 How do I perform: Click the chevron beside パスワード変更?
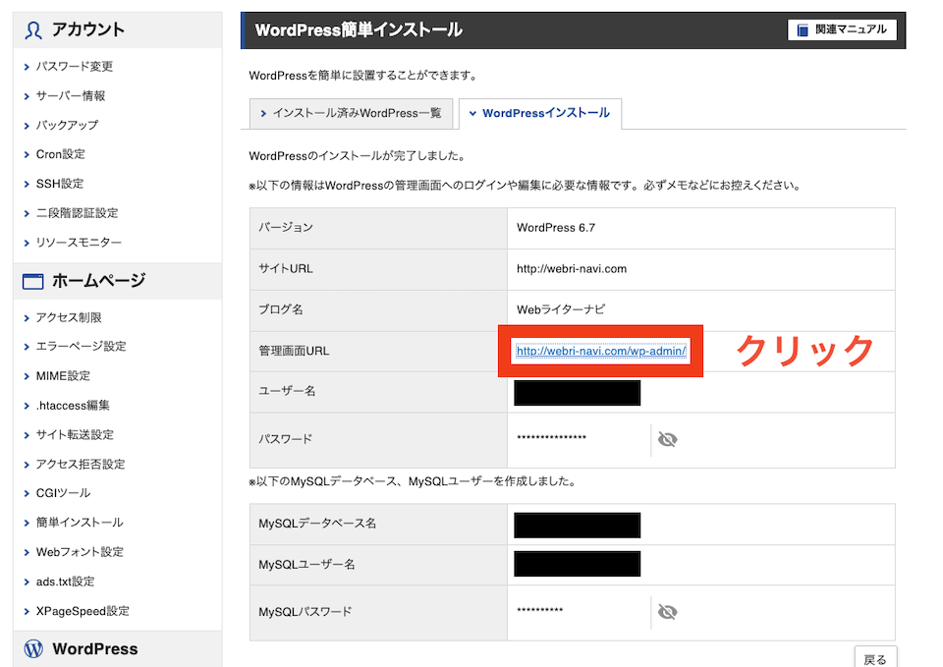click(27, 67)
